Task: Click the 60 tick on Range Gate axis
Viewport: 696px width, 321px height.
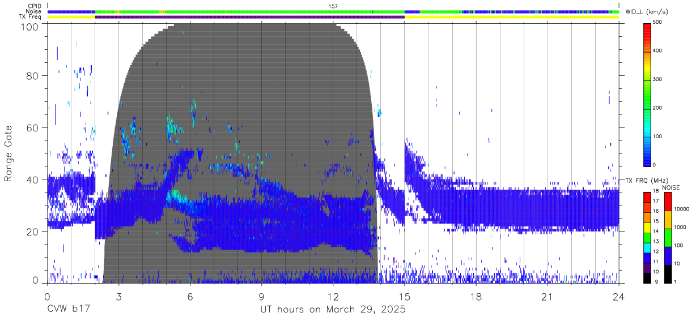Action: pos(33,128)
